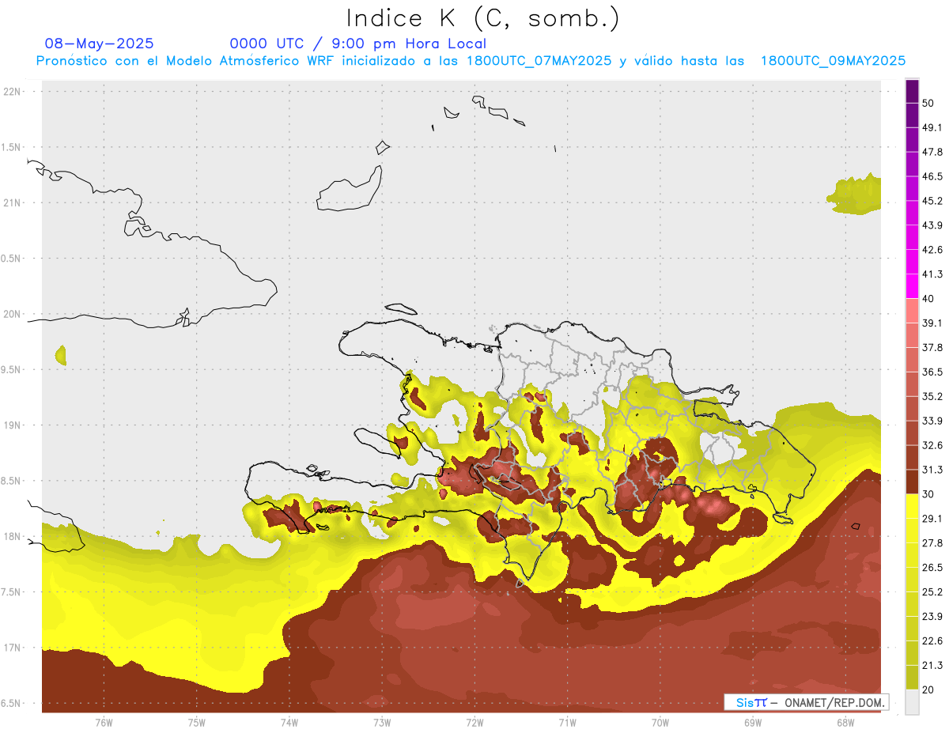Click the colorbar value "36.5"
949x733 pixels.
pyautogui.click(x=932, y=372)
